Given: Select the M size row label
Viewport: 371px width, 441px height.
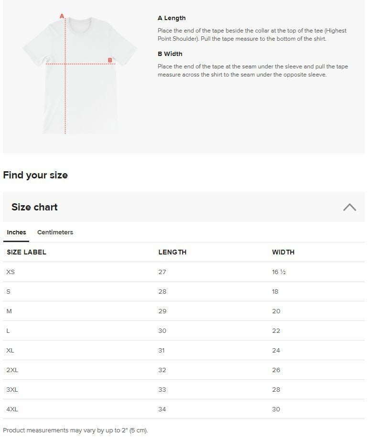Looking at the screenshot, I should pos(9,311).
